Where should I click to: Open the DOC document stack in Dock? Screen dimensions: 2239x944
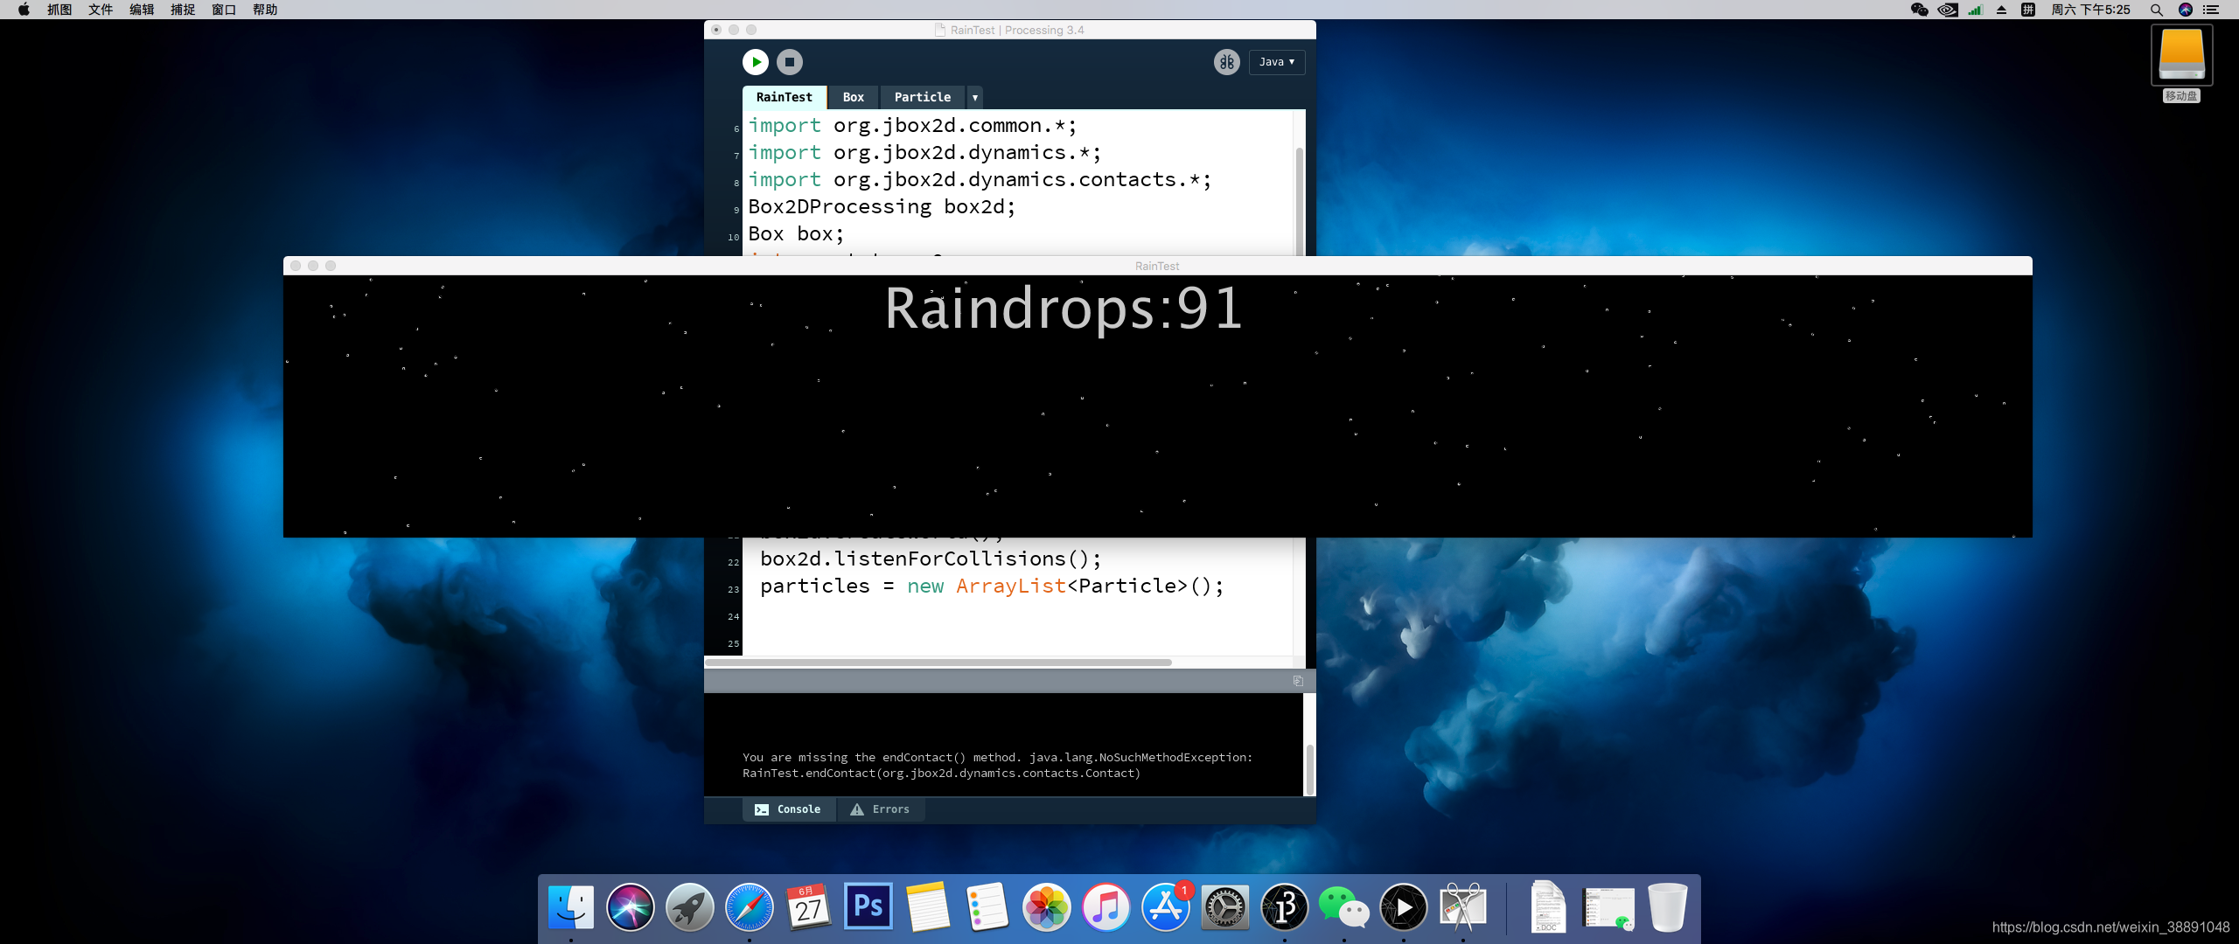pyautogui.click(x=1547, y=907)
